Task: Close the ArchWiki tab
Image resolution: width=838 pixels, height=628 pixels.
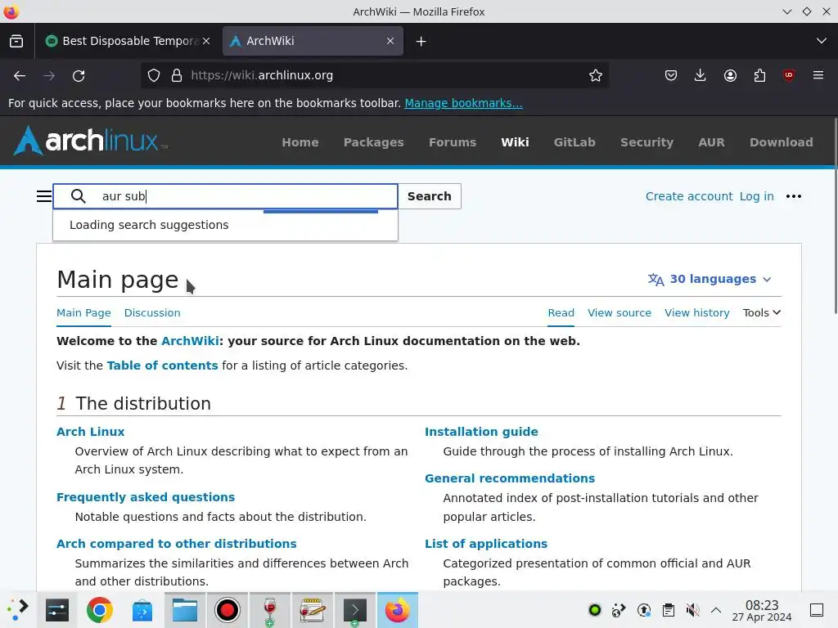Action: coord(390,41)
